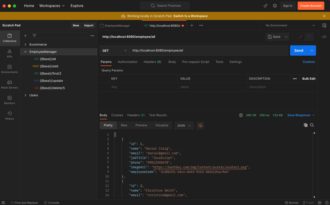Open the No Environment dropdown
This screenshot has height=205, width=330.
[290, 25]
